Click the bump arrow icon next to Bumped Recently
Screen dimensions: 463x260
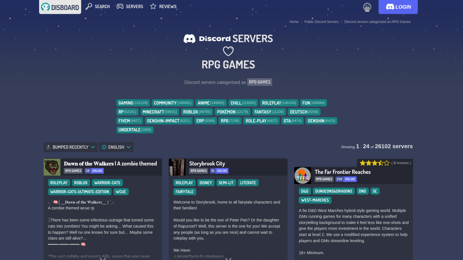(48, 147)
